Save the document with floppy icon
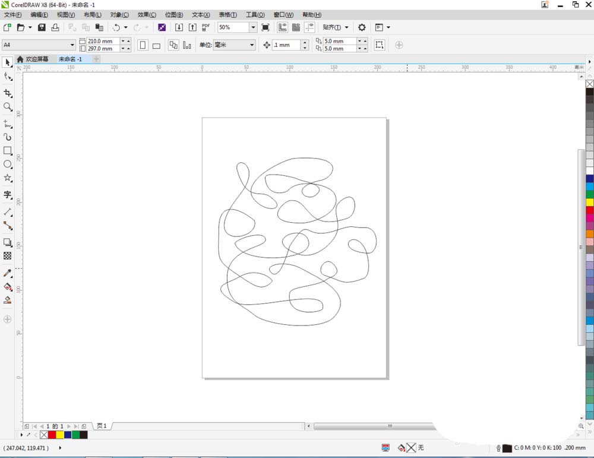The width and height of the screenshot is (594, 458). tap(42, 27)
